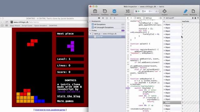Click the function registerEvents() line in source
Image resolution: width=200 pixels, height=112 pixels.
[144, 49]
